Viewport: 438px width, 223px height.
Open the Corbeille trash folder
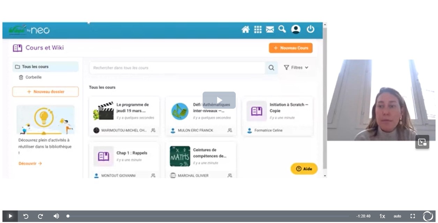click(x=33, y=77)
